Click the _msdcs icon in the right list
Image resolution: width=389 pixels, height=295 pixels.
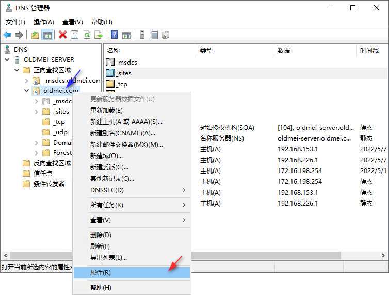coord(110,62)
